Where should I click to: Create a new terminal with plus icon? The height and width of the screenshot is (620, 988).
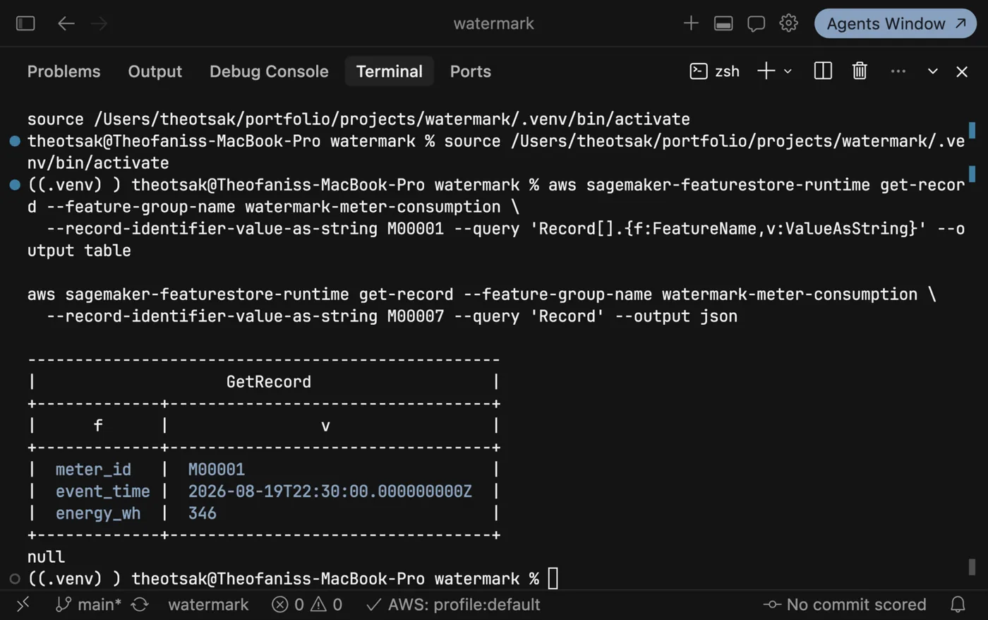766,71
